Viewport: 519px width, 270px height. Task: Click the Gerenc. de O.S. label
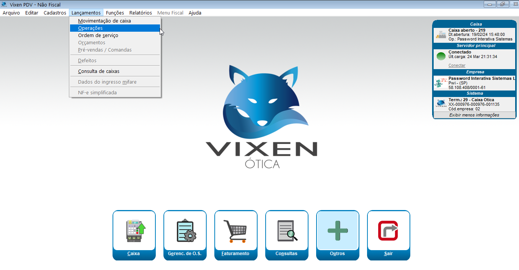(184, 254)
